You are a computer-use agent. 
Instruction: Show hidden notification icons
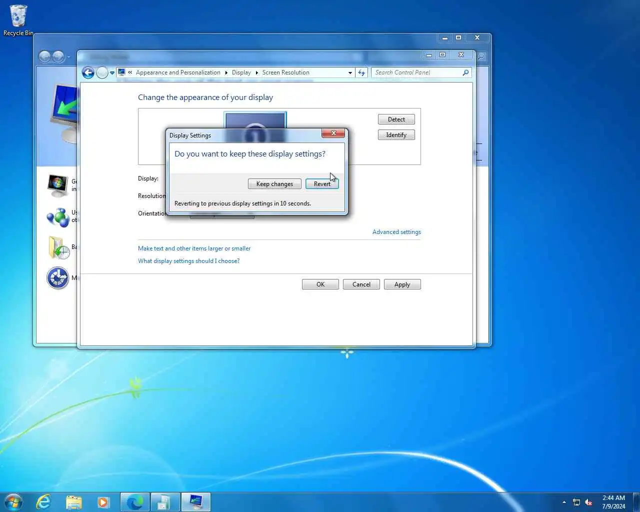(564, 502)
